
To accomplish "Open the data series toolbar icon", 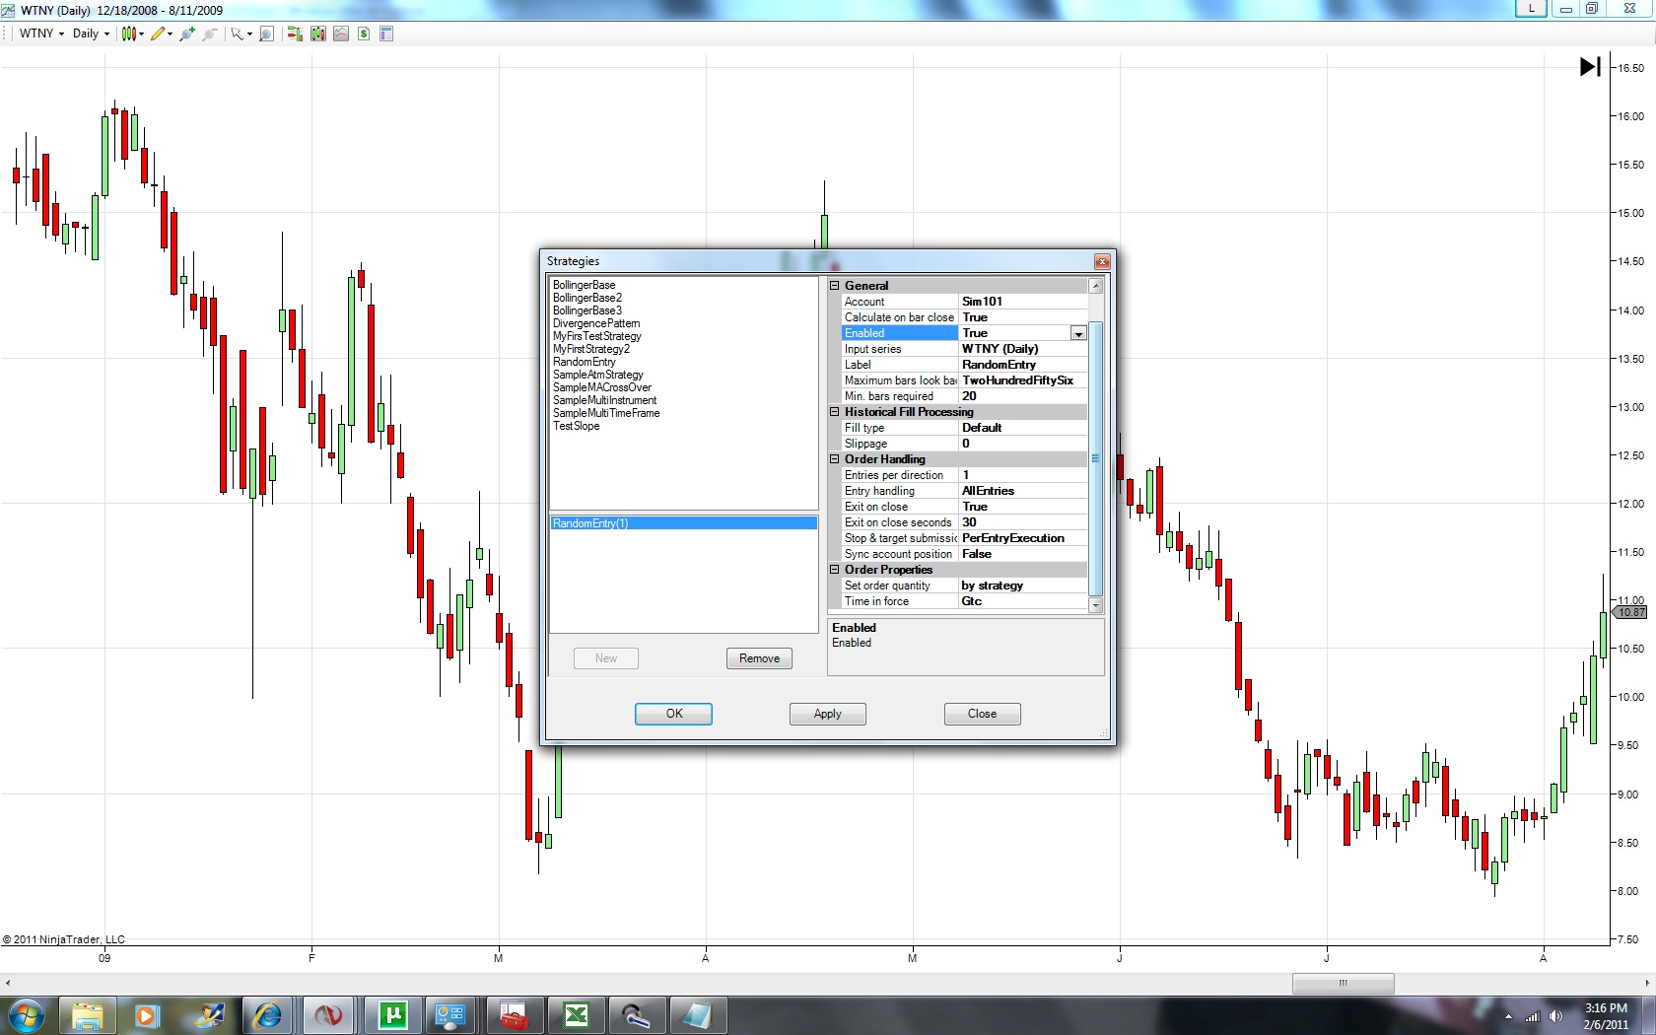I will pos(317,34).
